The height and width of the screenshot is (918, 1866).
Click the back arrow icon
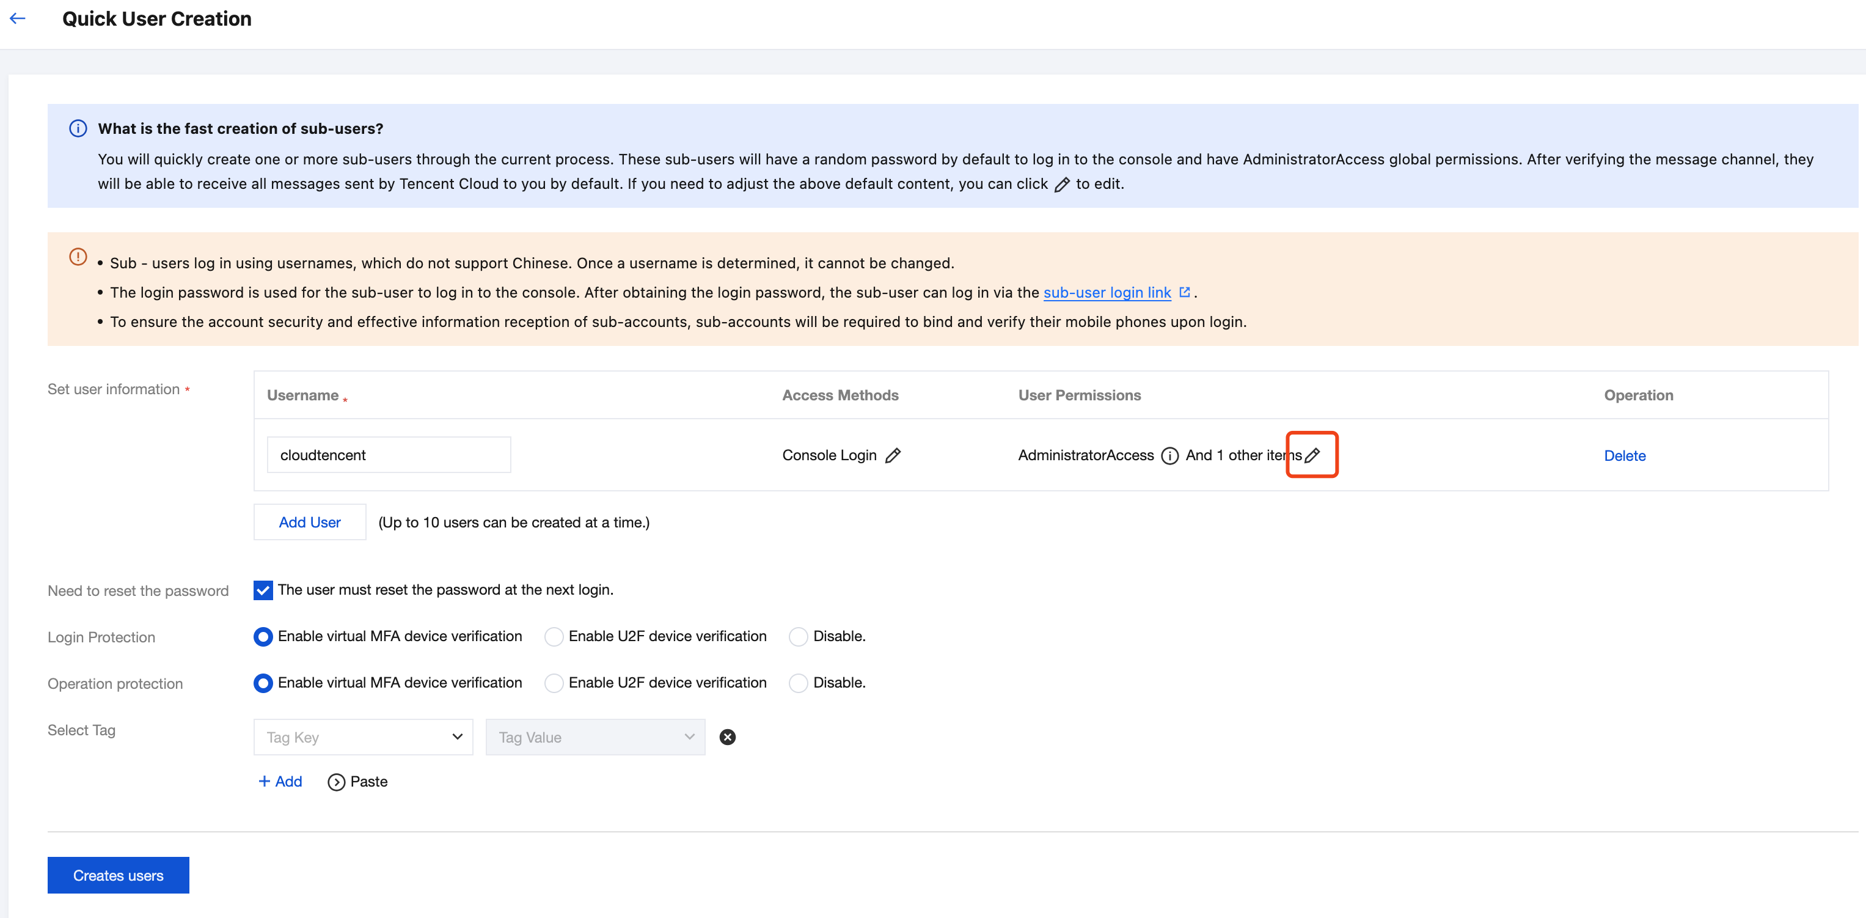pos(18,19)
